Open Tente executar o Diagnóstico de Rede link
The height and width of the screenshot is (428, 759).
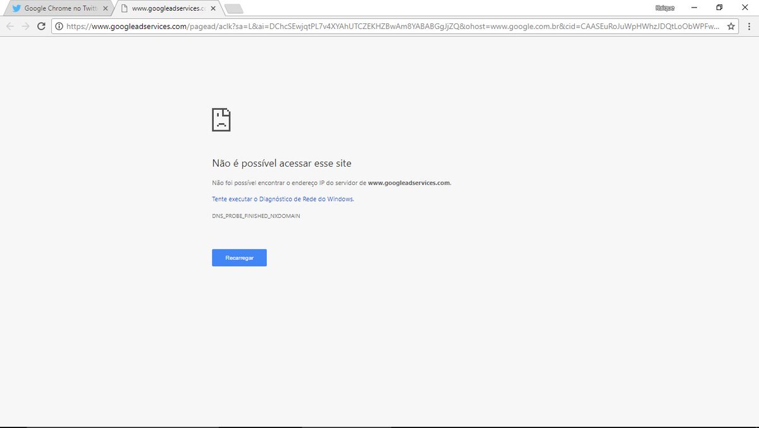pos(283,199)
